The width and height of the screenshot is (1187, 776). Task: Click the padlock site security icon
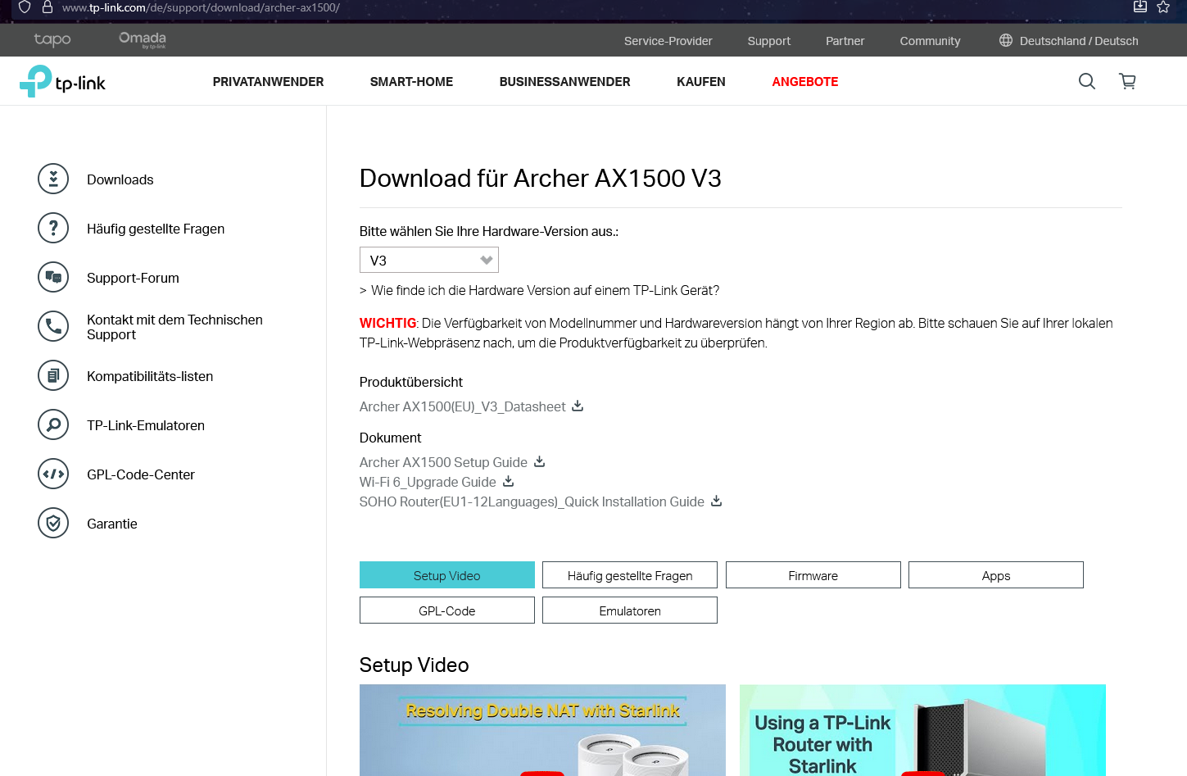click(x=48, y=7)
